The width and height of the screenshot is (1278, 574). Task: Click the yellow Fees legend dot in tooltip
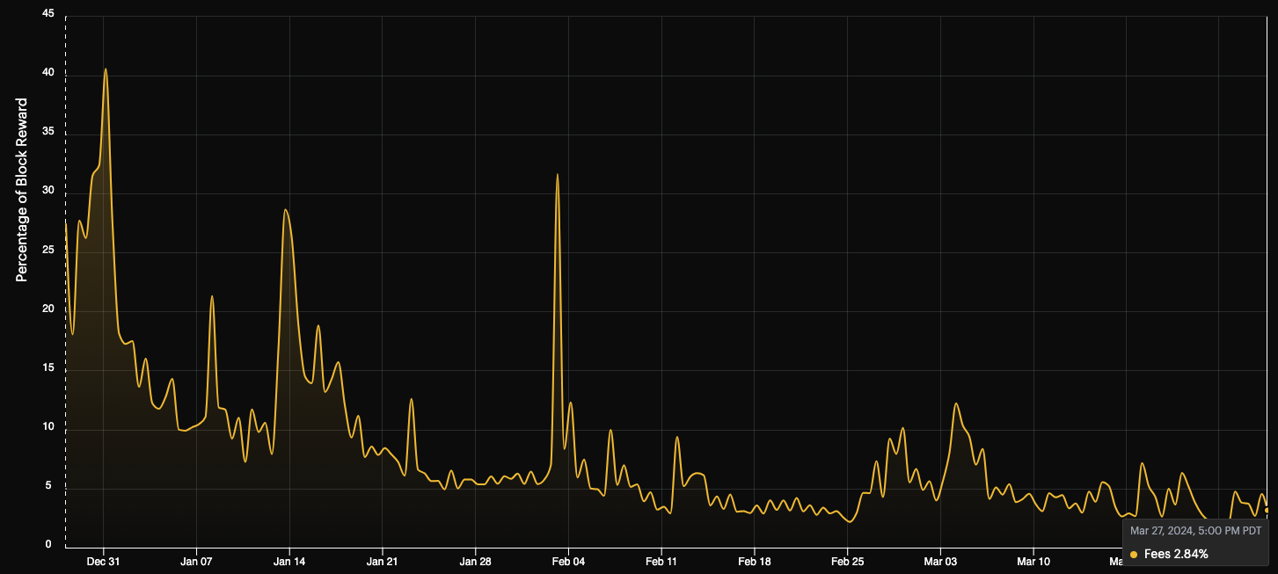click(x=1134, y=554)
